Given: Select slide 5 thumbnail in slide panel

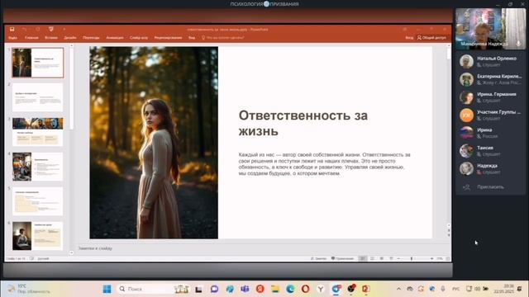Looking at the screenshot, I should [38, 201].
